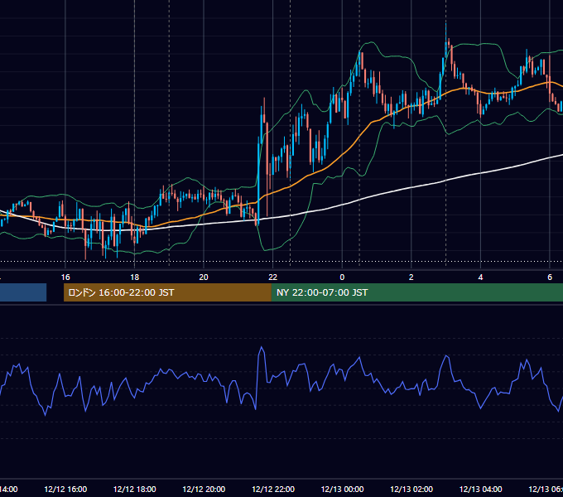Click the '12/13 04:00' date label

(x=481, y=489)
